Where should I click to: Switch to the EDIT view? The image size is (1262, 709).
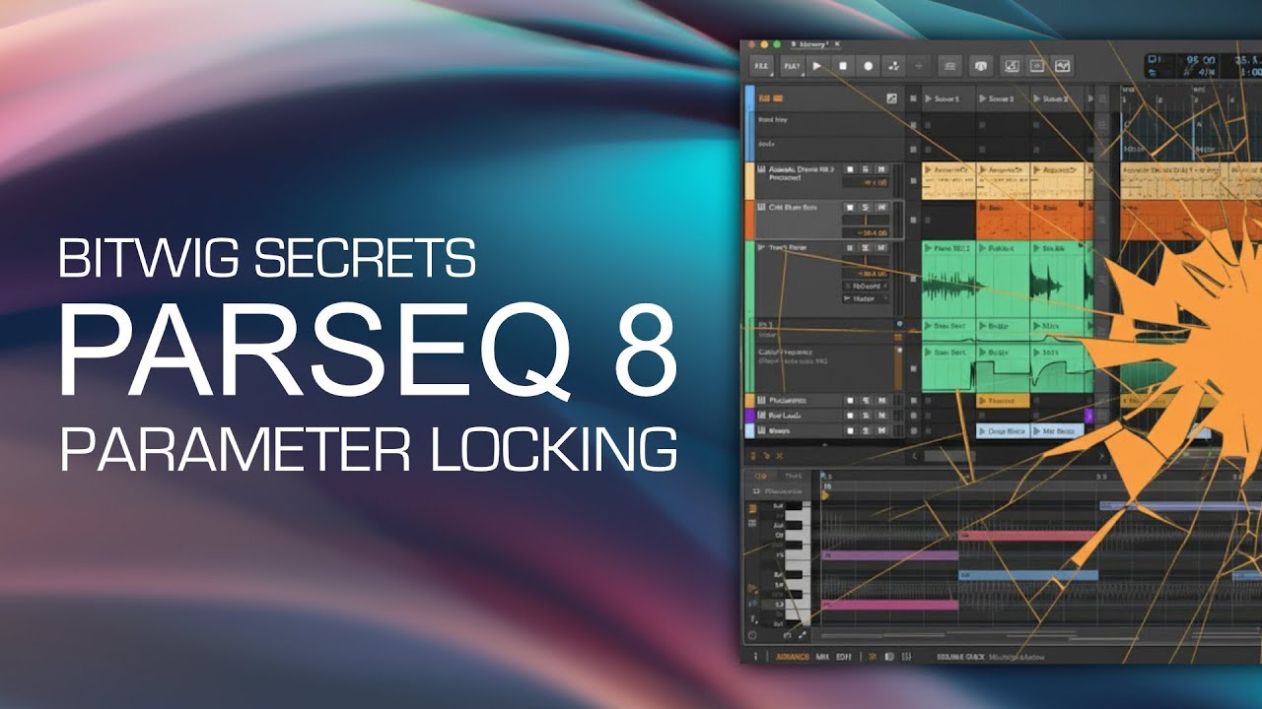click(844, 656)
